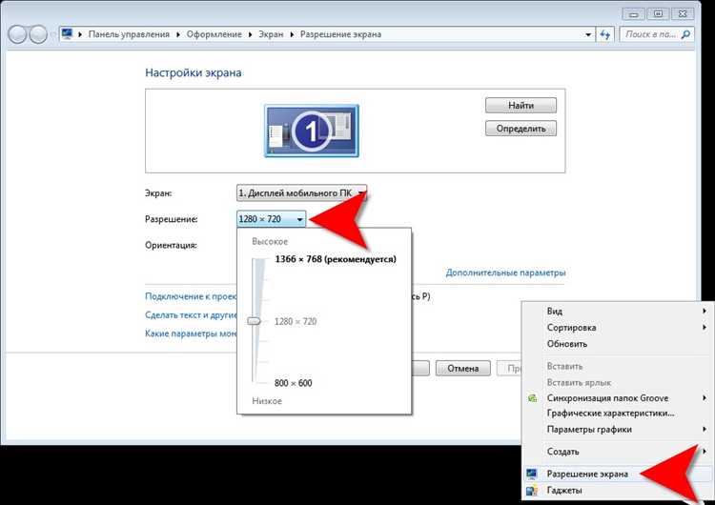Click the Control Panel icon in address bar
This screenshot has width=715, height=505.
click(67, 34)
